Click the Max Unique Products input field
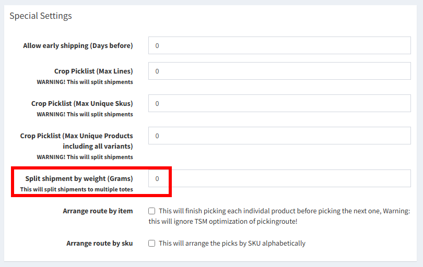Image resolution: width=423 pixels, height=267 pixels. tap(279, 136)
